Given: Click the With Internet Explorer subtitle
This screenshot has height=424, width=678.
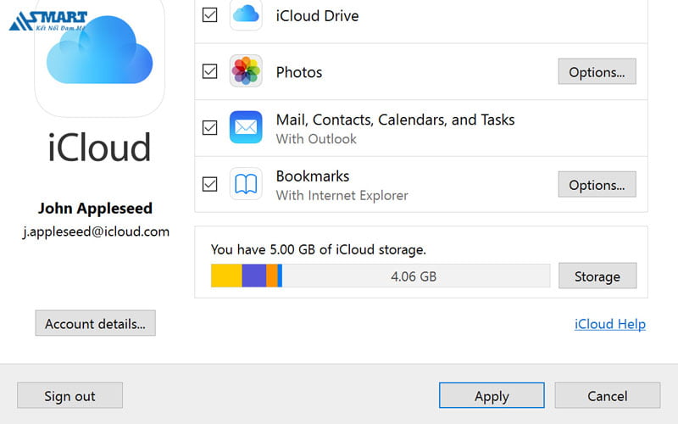Looking at the screenshot, I should (342, 196).
